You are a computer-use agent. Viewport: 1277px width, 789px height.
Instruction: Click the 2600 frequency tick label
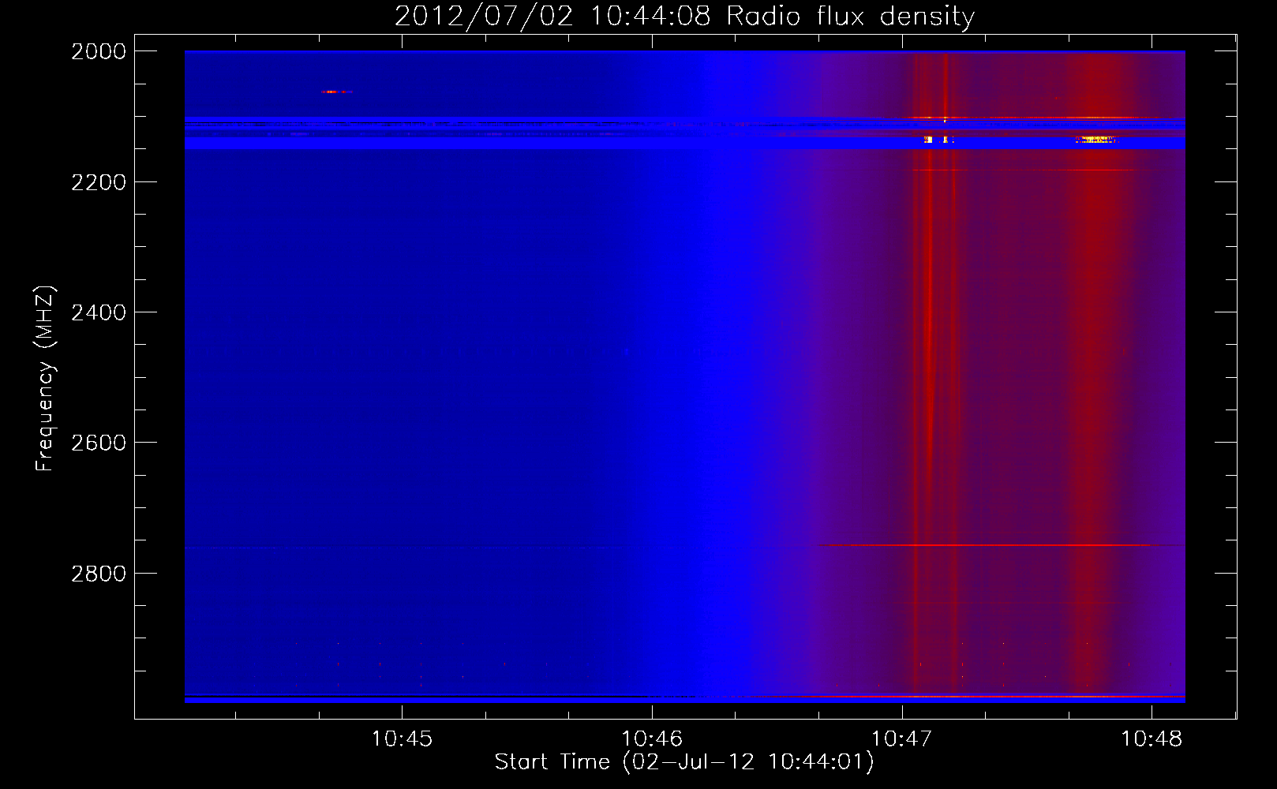tap(99, 443)
